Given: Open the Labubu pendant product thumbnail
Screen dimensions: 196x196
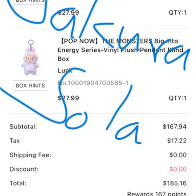Looking at the screenshot, I should pos(30,58).
